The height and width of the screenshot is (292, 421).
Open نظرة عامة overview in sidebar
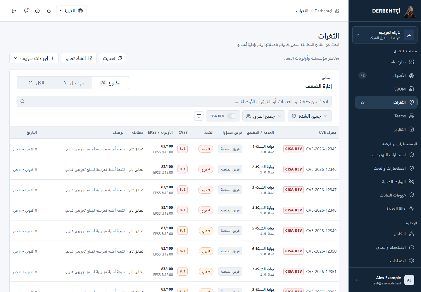386,62
